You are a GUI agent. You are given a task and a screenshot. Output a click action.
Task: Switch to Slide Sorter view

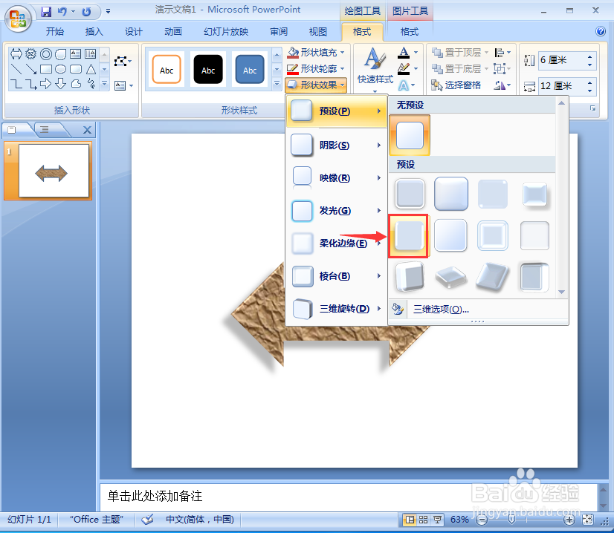(423, 520)
